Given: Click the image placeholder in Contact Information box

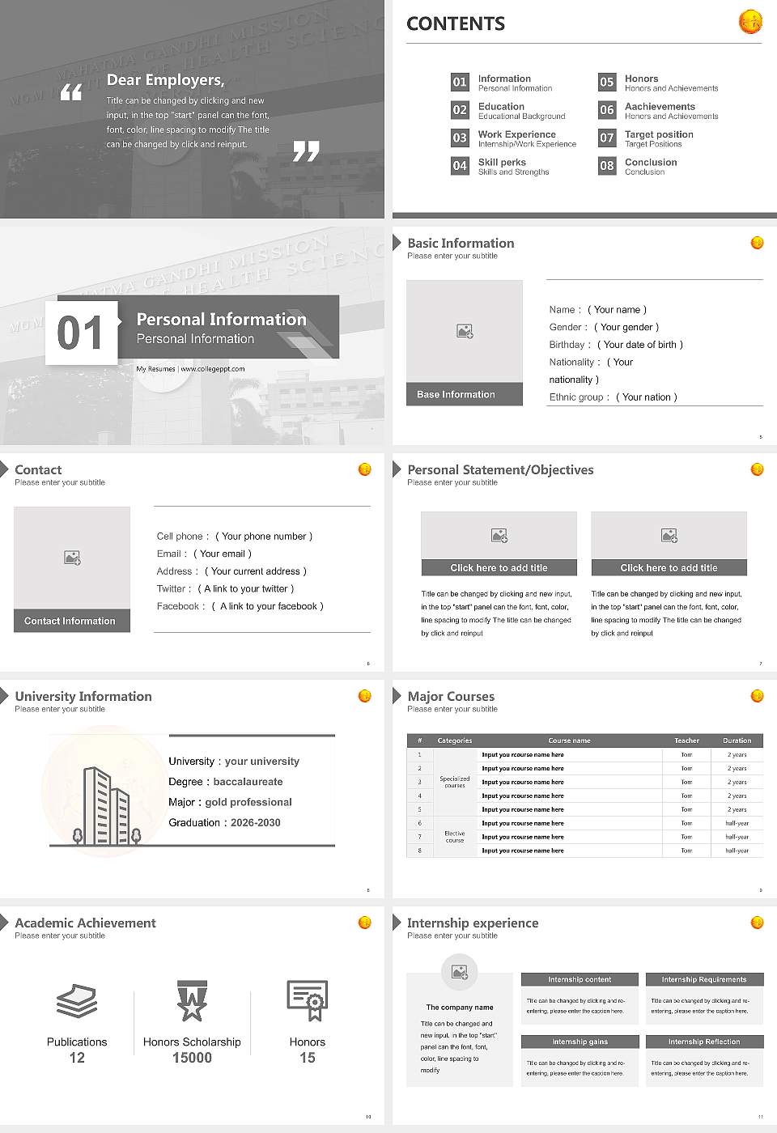Looking at the screenshot, I should 71,558.
